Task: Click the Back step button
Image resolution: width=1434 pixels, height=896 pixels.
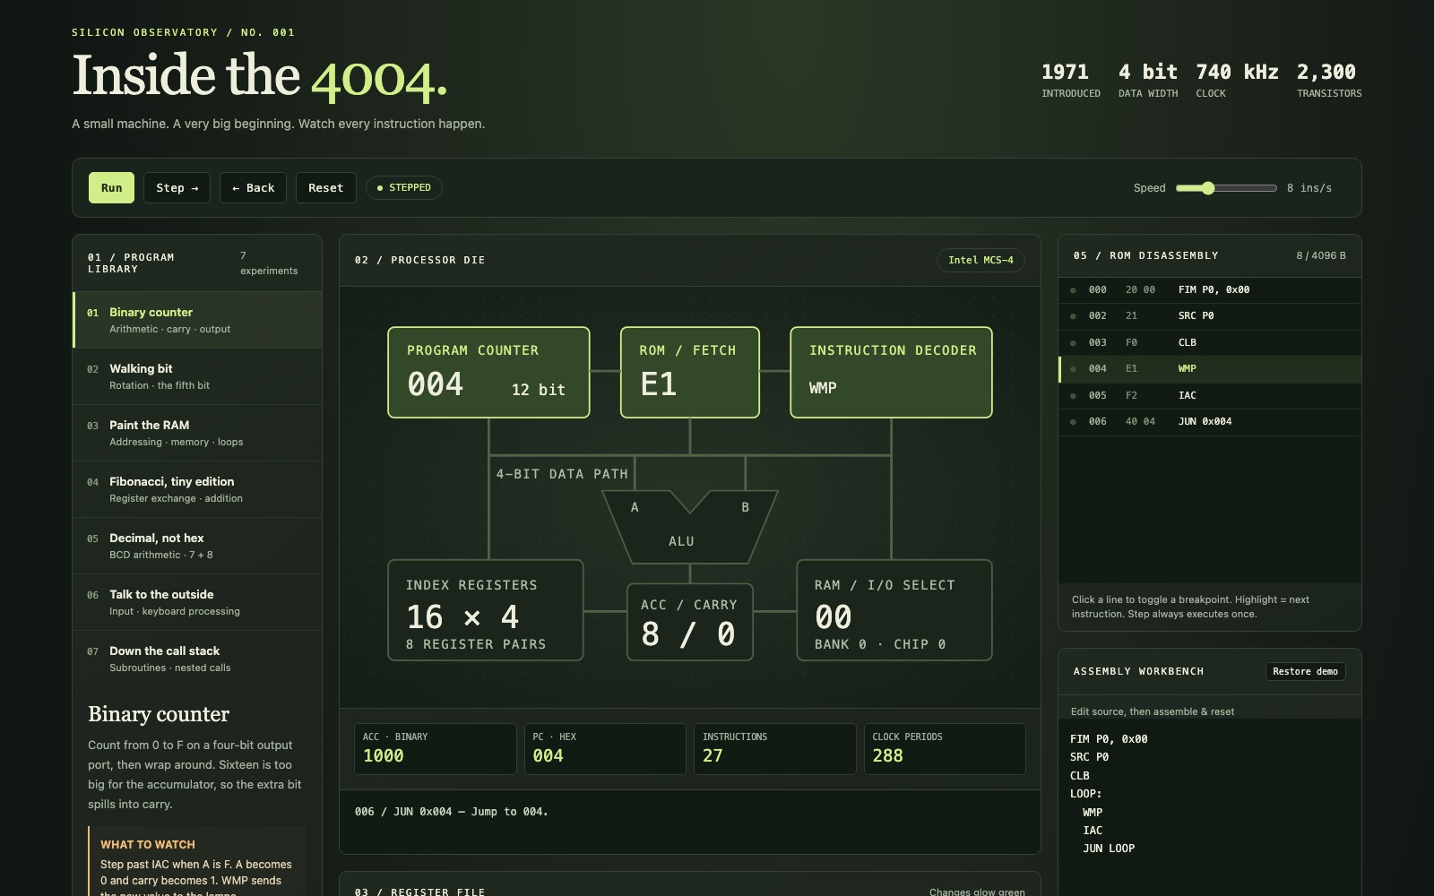Action: point(253,188)
